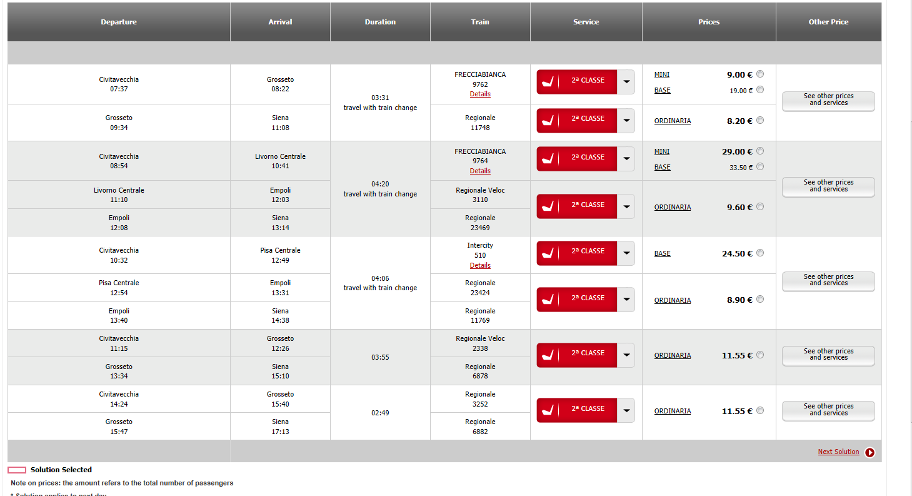Image resolution: width=912 pixels, height=496 pixels.
Task: Click the Solution Selected legend box
Action: click(x=17, y=470)
